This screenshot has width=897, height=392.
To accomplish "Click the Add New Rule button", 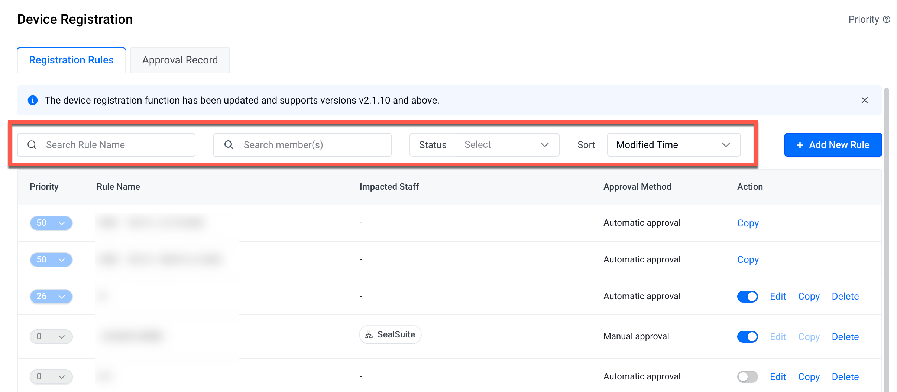I will pyautogui.click(x=833, y=145).
